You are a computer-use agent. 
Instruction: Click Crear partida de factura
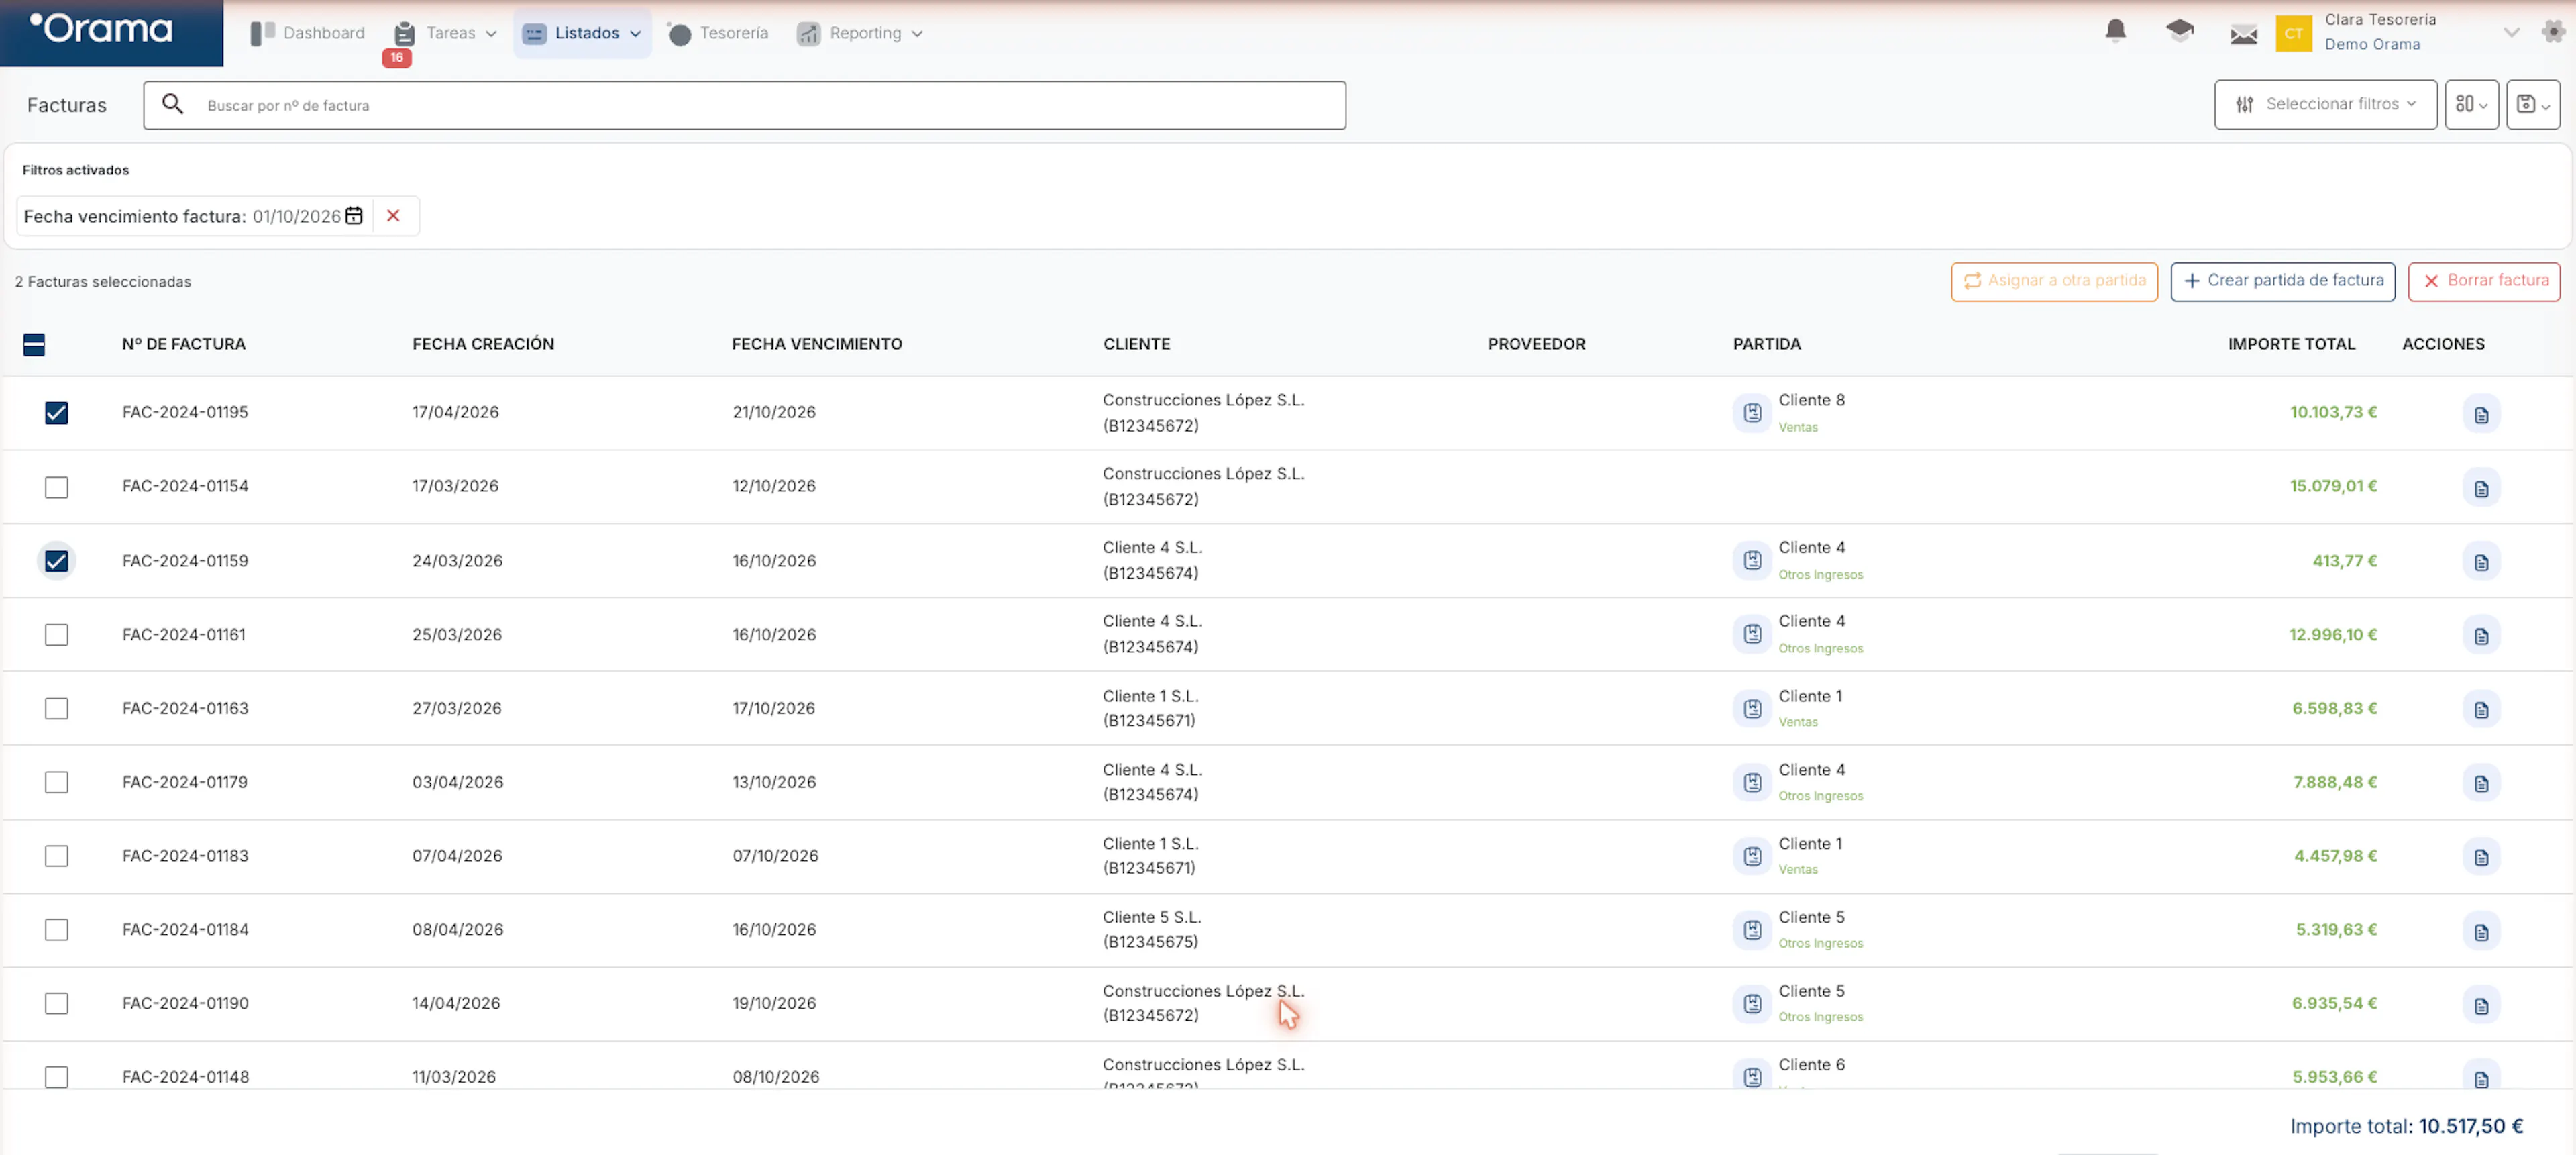pyautogui.click(x=2282, y=281)
